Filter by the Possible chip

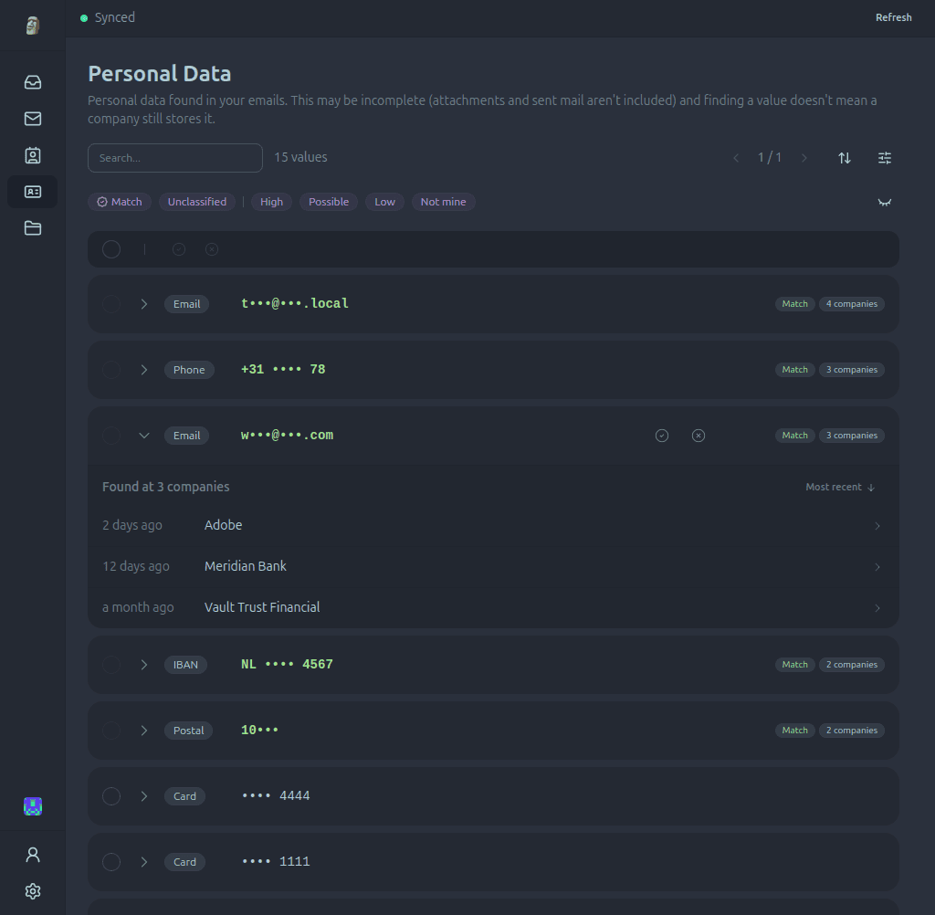tap(329, 202)
